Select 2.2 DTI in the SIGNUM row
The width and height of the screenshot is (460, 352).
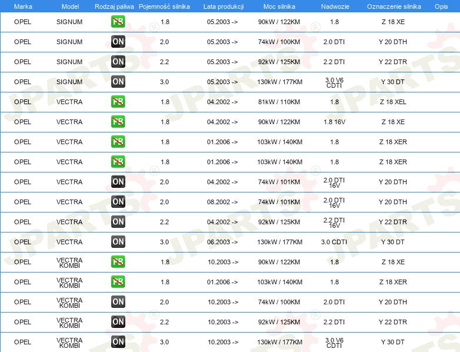click(x=334, y=62)
